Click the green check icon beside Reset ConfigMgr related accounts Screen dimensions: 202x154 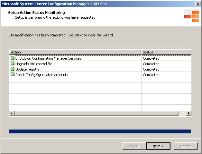coord(13,74)
